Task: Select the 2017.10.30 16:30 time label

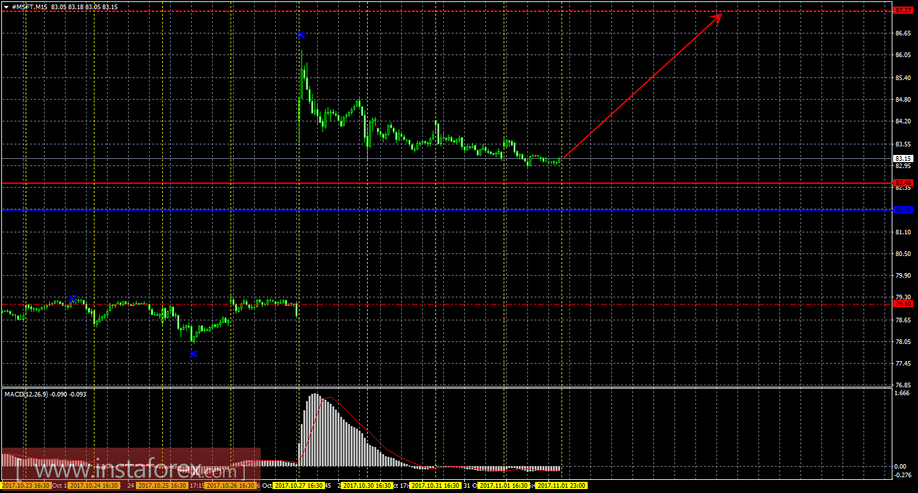Action: (367, 486)
